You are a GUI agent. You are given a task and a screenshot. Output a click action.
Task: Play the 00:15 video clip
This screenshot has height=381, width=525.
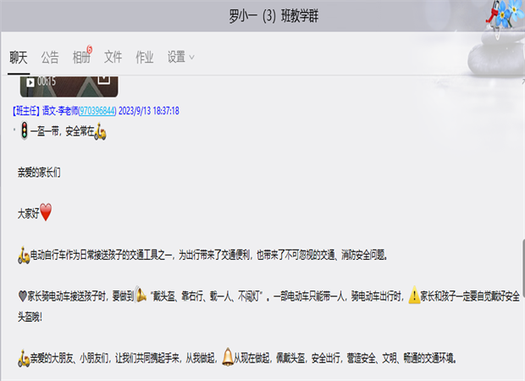click(x=30, y=82)
